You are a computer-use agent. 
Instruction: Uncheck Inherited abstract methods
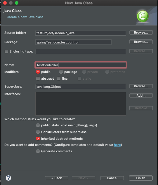[38, 139]
